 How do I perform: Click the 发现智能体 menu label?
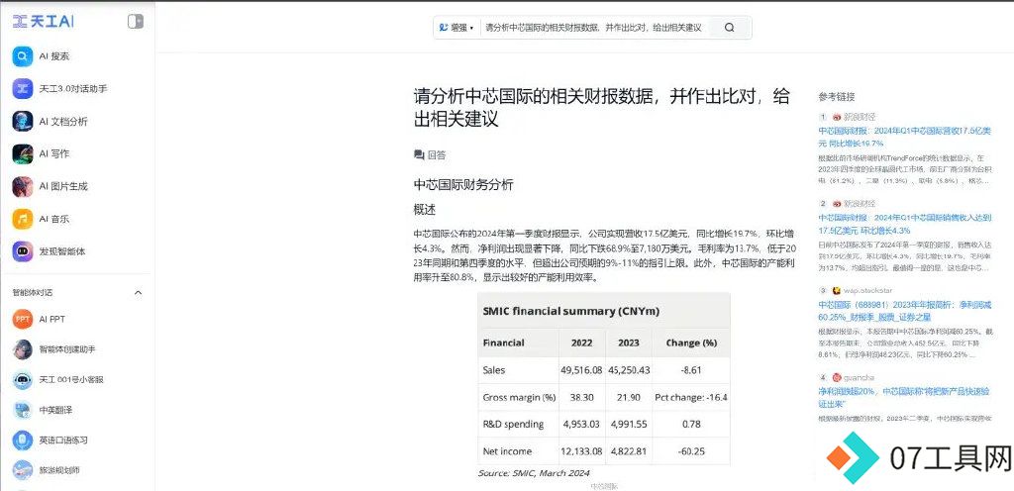click(x=62, y=251)
